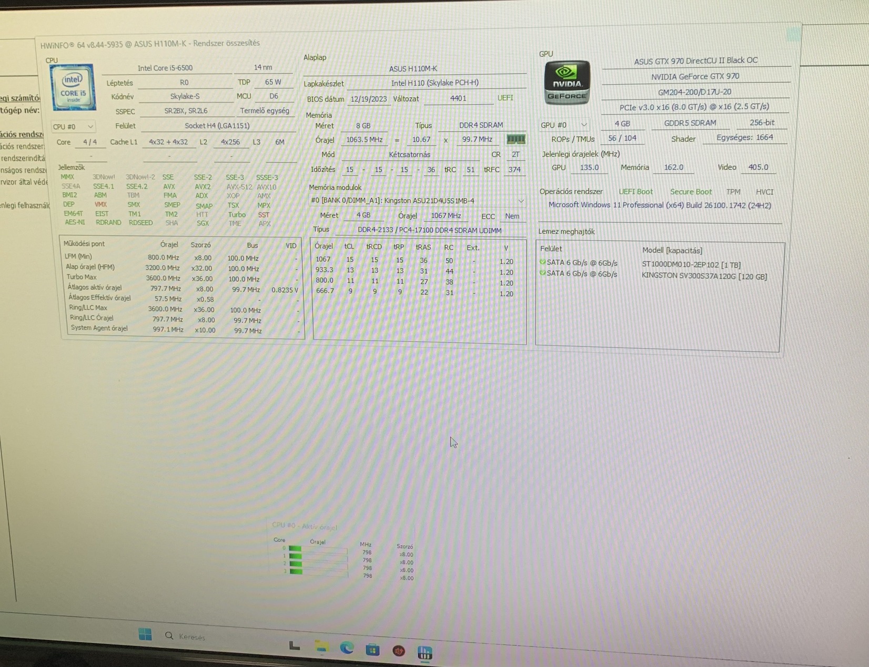Click the Microsoft Windows 11 Professional OS line
Image resolution: width=869 pixels, height=667 pixels.
tap(660, 205)
